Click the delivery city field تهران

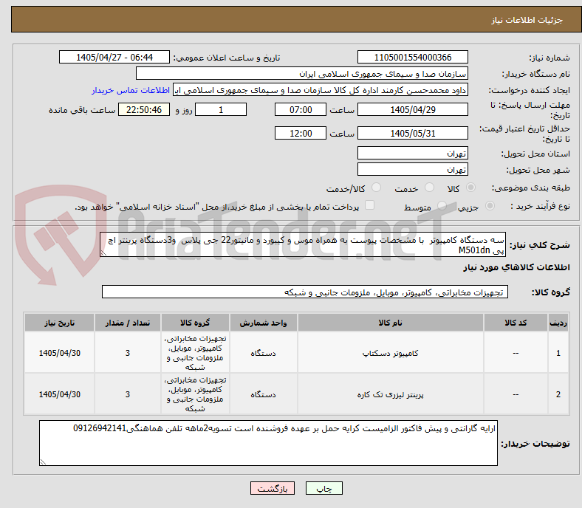413,169
